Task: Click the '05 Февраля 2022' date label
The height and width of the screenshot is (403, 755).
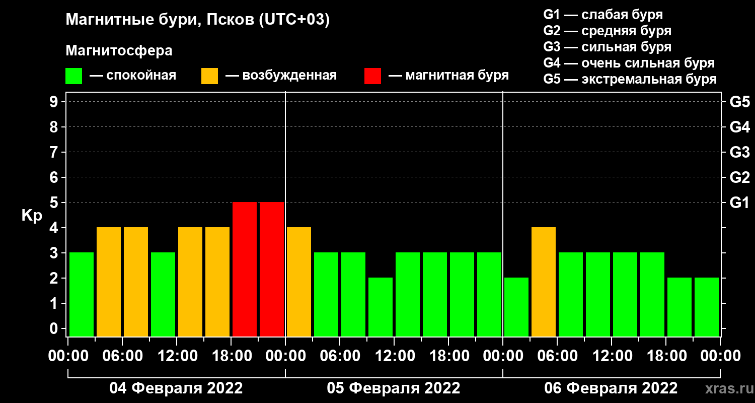Action: pos(394,388)
